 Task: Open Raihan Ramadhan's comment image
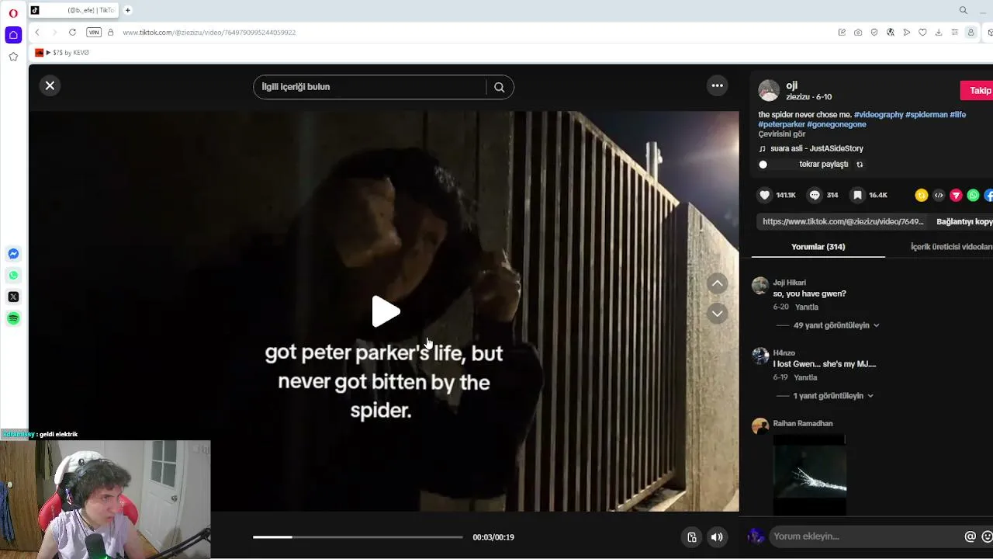coord(810,474)
